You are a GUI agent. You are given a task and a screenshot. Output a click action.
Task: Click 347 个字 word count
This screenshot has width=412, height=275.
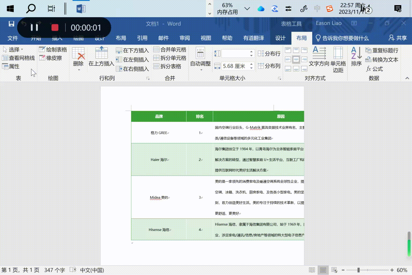[x=55, y=270]
